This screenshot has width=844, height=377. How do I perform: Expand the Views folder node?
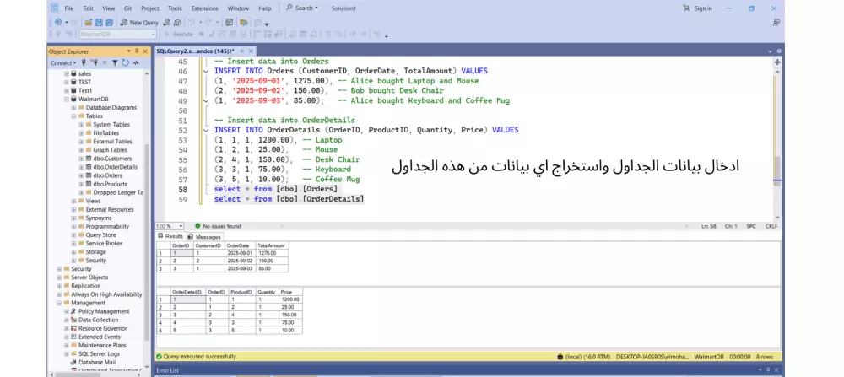click(73, 201)
